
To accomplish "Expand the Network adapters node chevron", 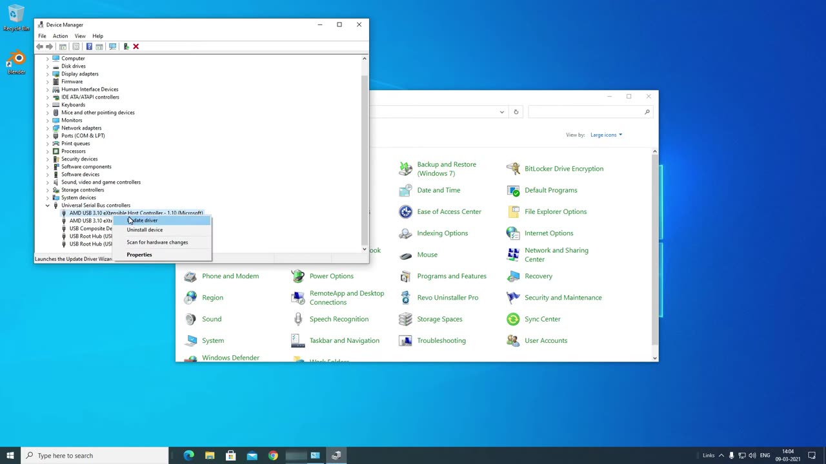I will tap(47, 128).
